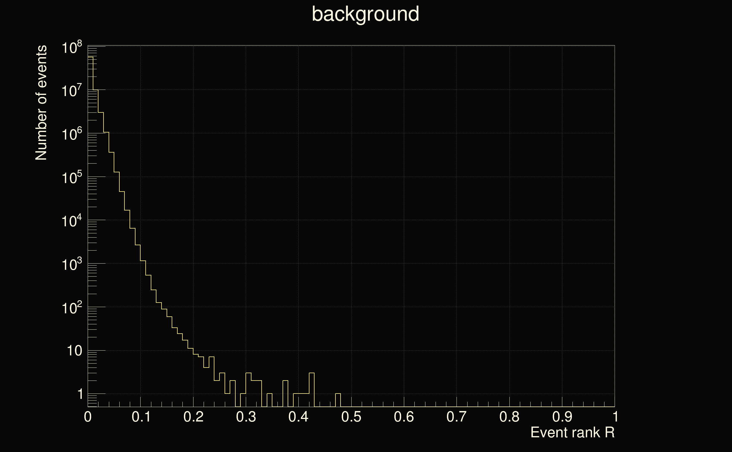This screenshot has height=452, width=732.
Task: Click the 0.9 x-axis tick label
Action: (x=562, y=417)
